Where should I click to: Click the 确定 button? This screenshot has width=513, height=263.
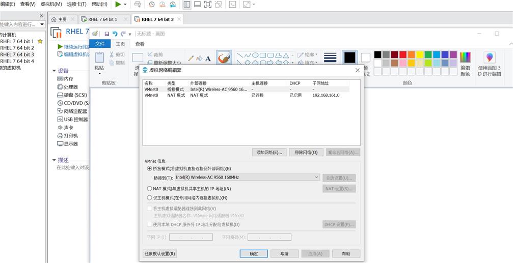coord(254,253)
